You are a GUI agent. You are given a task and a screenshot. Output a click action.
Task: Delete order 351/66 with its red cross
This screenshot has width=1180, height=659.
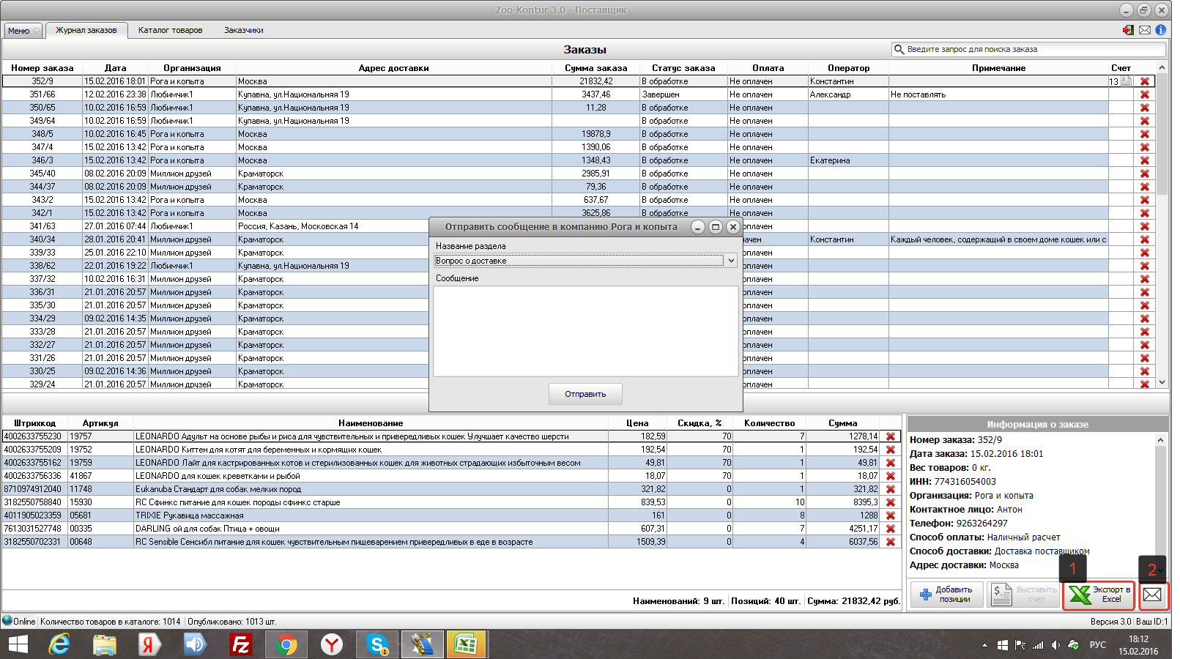click(1145, 94)
